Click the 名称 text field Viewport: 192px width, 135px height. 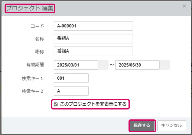tap(93, 39)
